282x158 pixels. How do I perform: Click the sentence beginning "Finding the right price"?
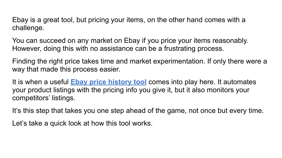109,61
